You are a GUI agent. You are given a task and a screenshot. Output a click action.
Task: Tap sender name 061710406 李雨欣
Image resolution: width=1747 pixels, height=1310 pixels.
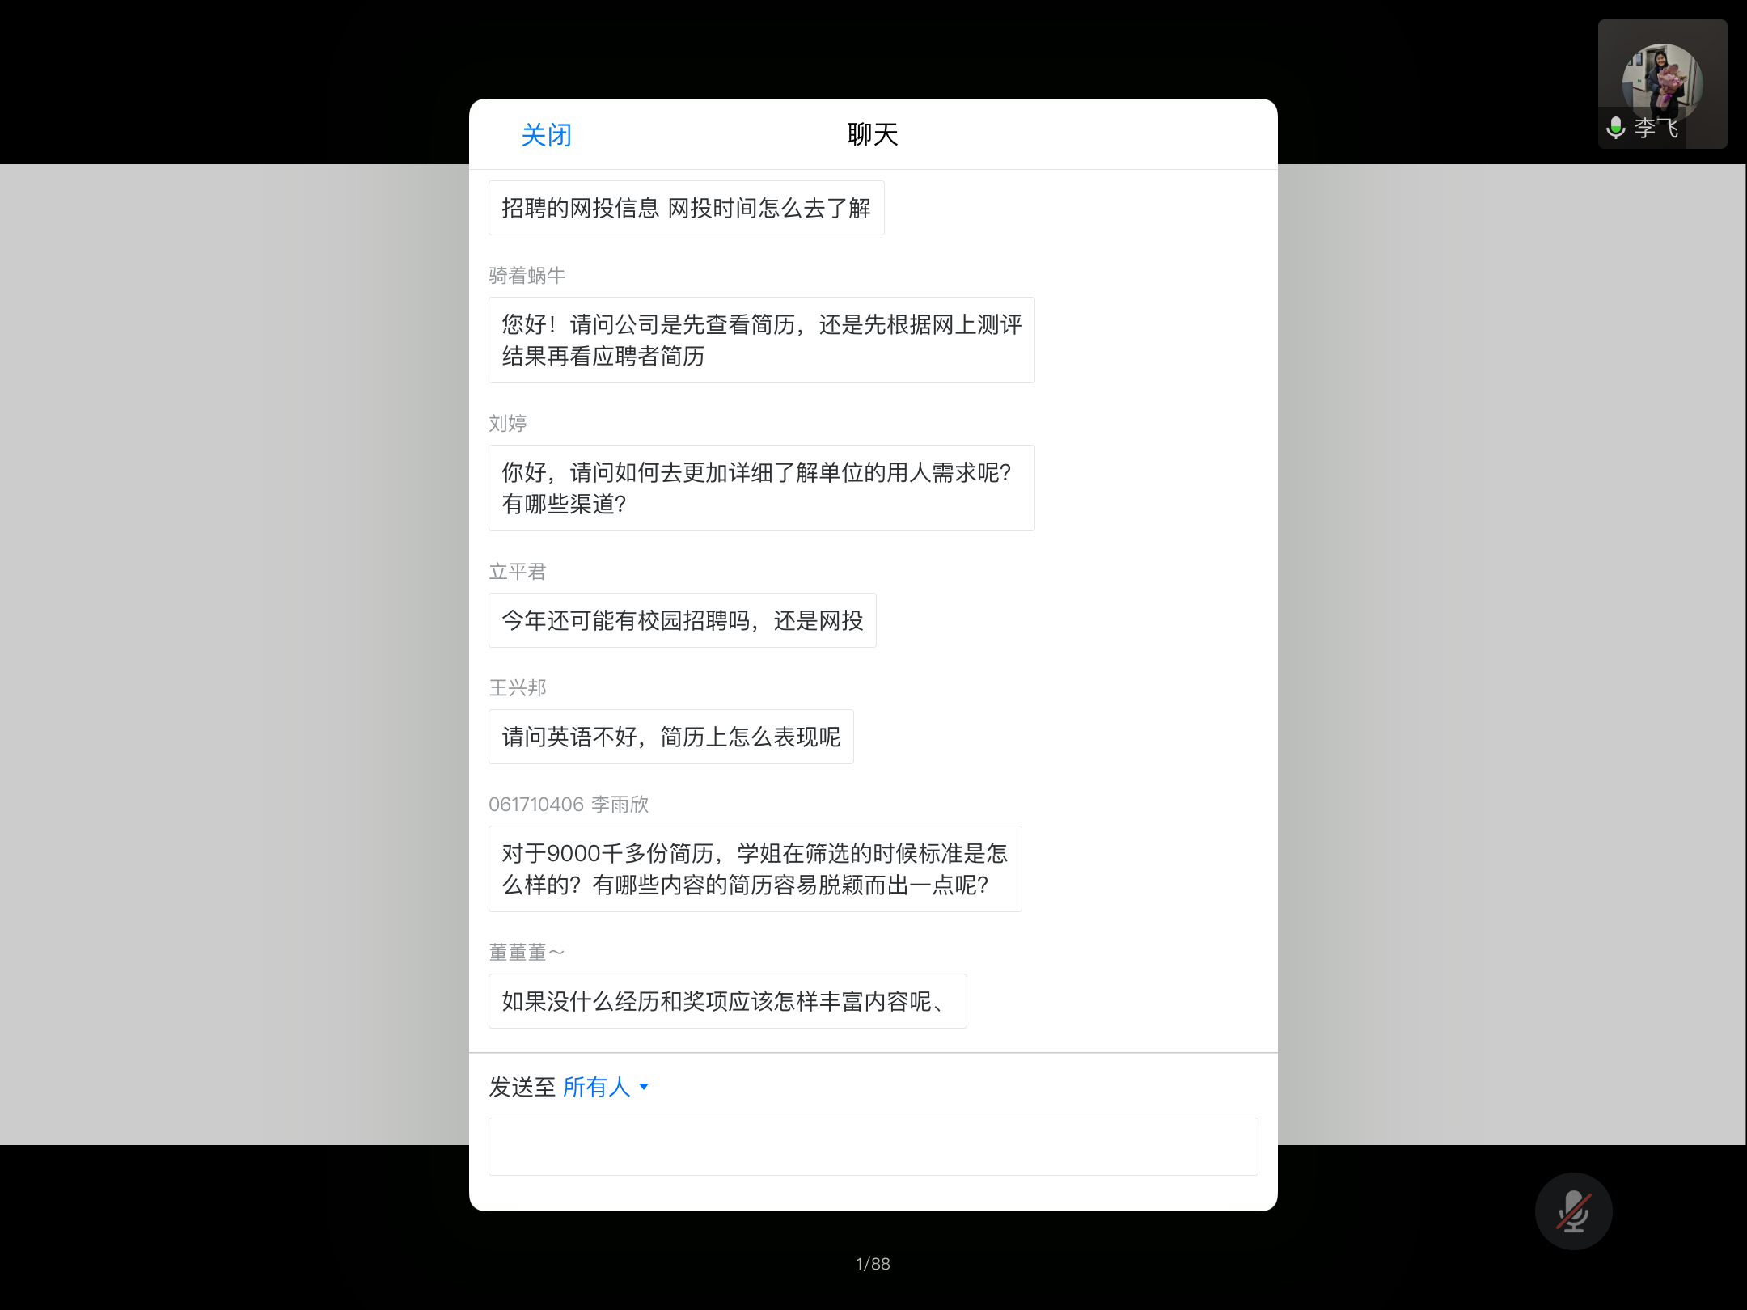coord(569,805)
